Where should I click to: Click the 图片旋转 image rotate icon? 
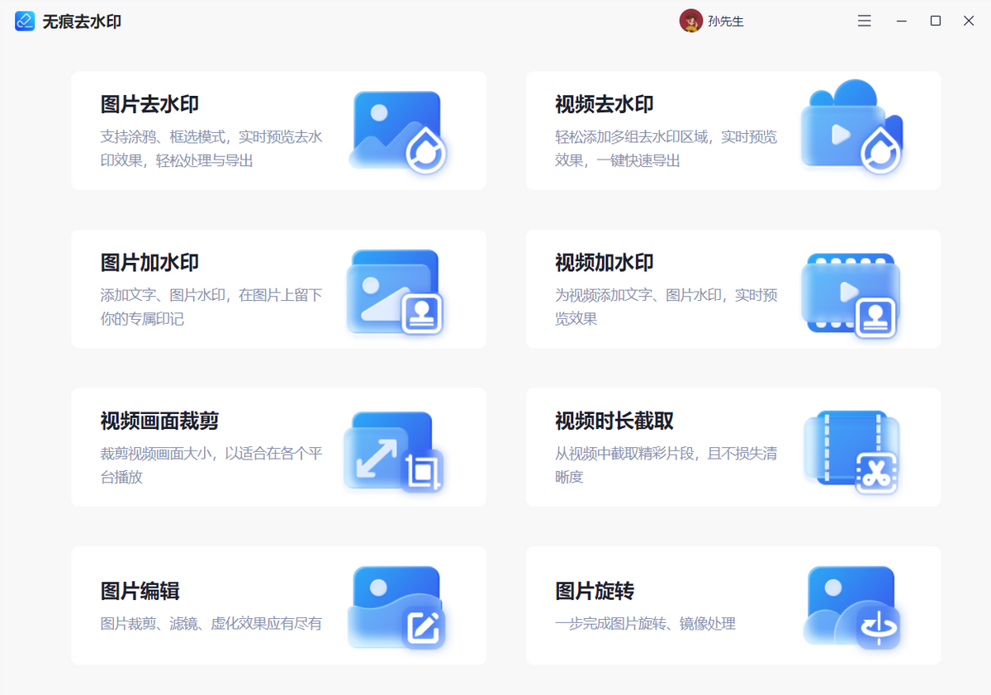(851, 605)
